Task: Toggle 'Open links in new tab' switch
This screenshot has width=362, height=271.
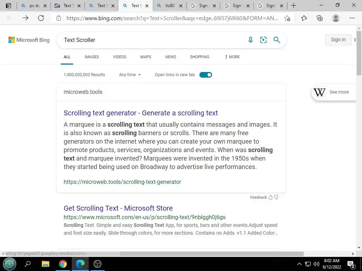Action: pyautogui.click(x=205, y=75)
